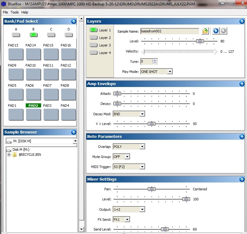Click the $RECYCLE.BIN folder icon
This screenshot has height=234, width=247.
[x=15, y=155]
